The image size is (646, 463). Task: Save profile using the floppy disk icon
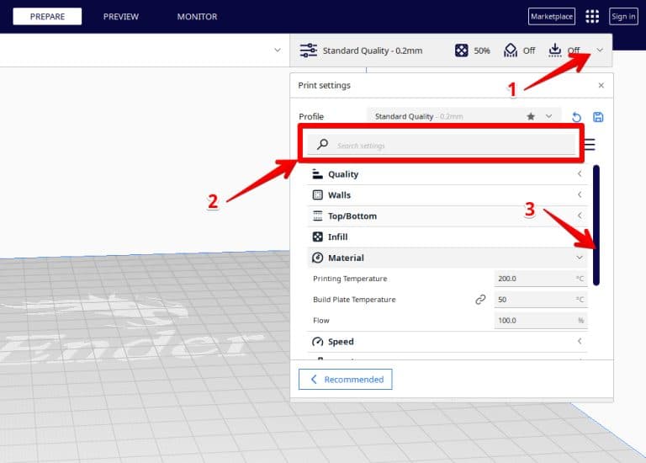[x=598, y=117]
